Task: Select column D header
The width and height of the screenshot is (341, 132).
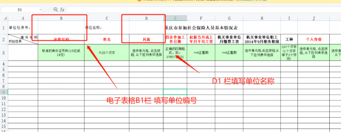Action: (x=146, y=19)
